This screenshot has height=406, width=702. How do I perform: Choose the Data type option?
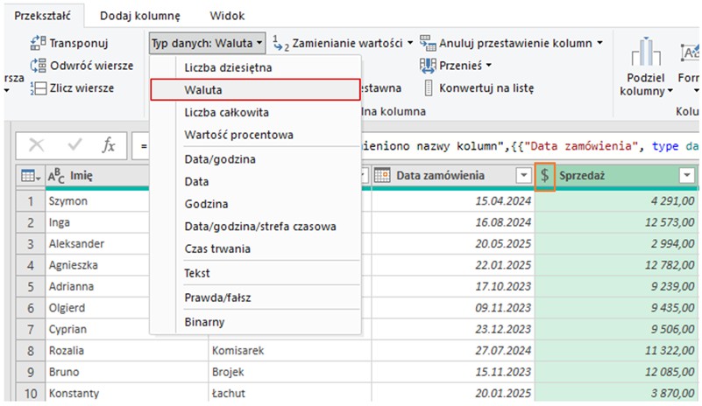(x=255, y=181)
